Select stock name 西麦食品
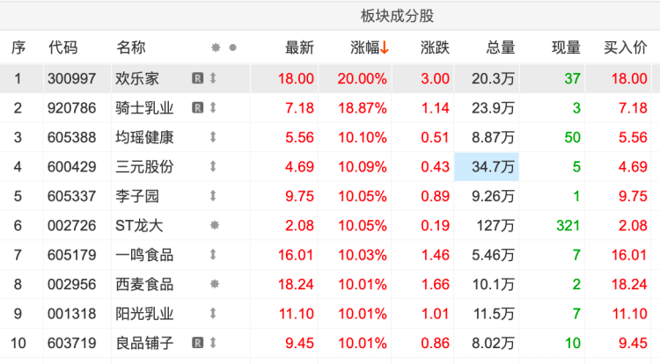This screenshot has height=364, width=660. 144,285
